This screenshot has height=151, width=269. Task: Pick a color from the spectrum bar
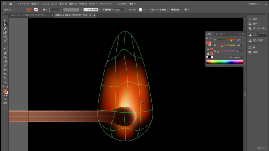click(225, 62)
